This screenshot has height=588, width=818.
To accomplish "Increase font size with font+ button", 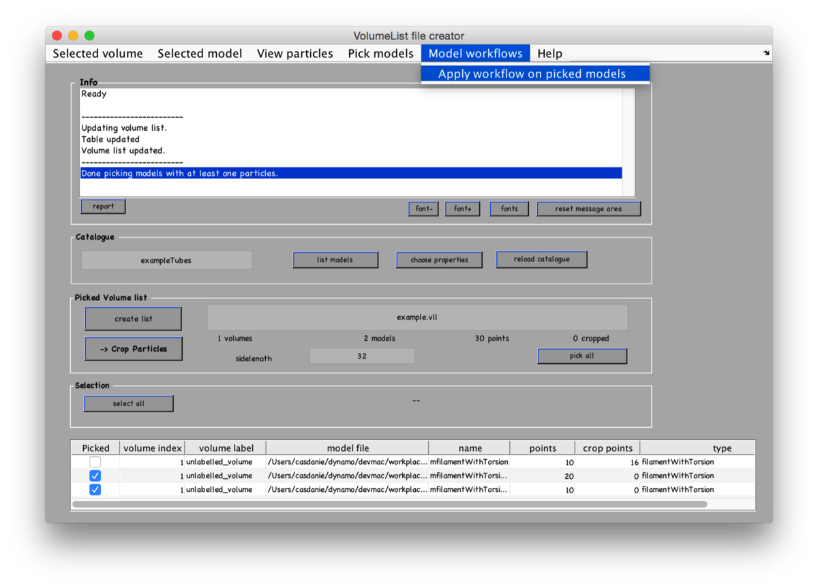I will point(462,208).
